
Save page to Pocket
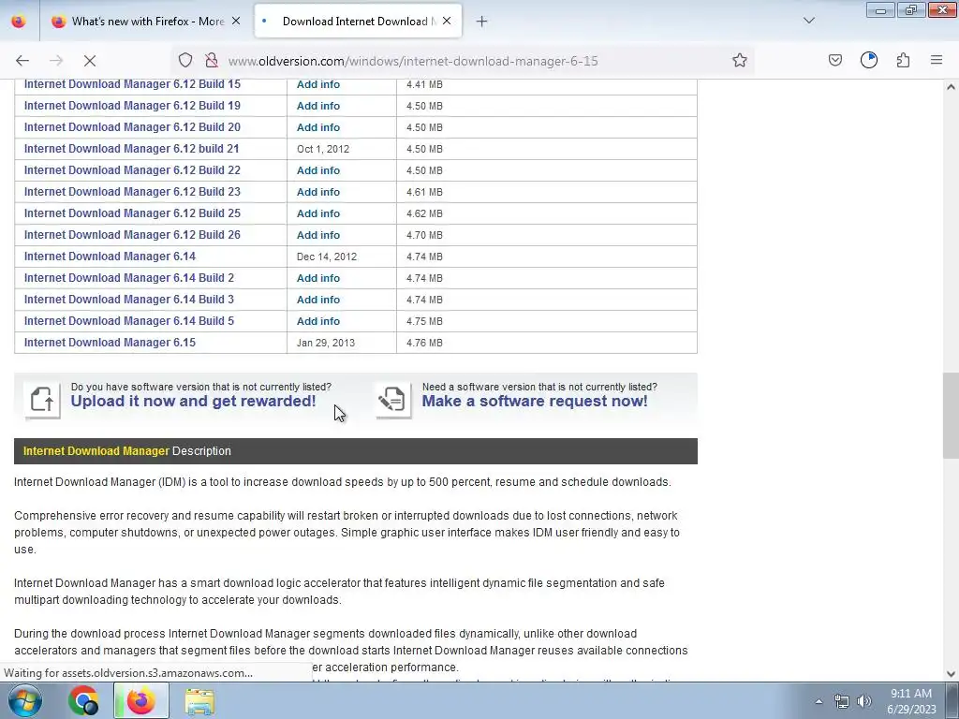(834, 61)
